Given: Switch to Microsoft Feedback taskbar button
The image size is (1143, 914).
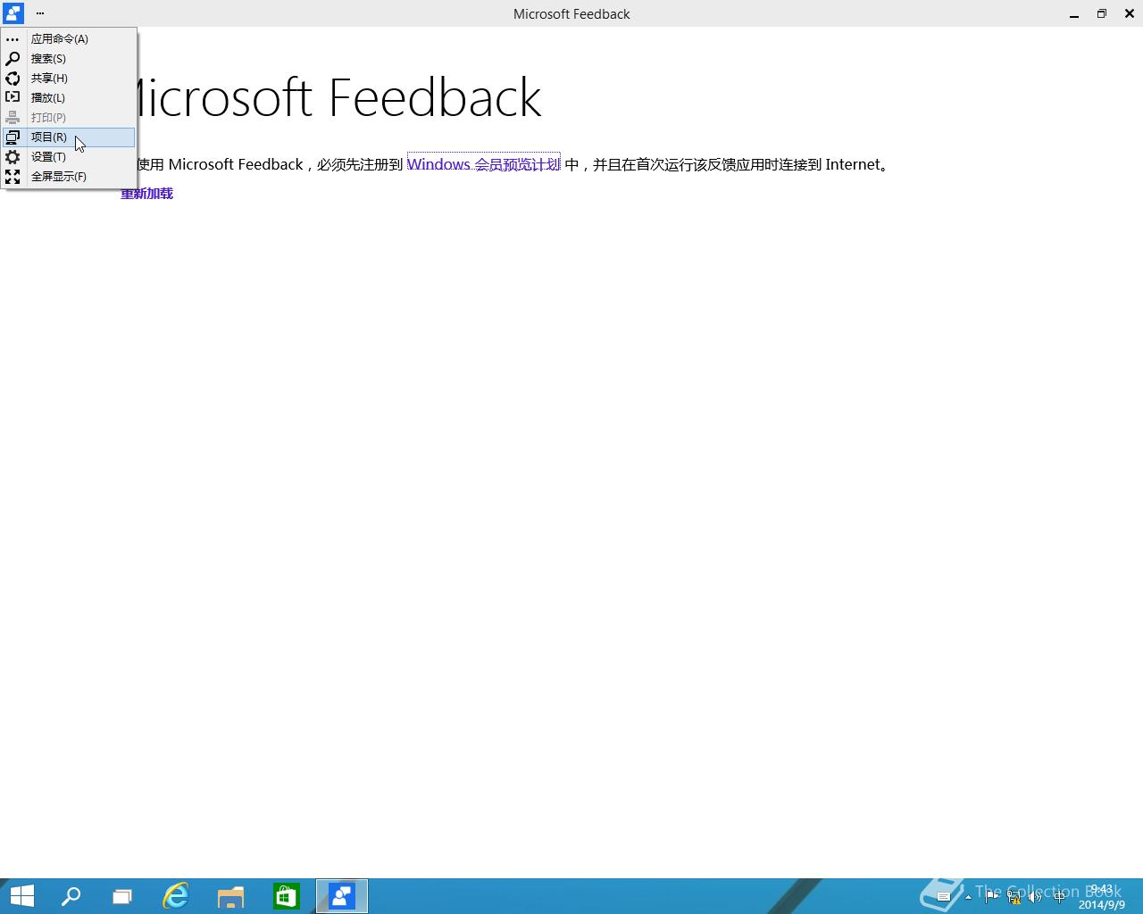Looking at the screenshot, I should [x=342, y=896].
